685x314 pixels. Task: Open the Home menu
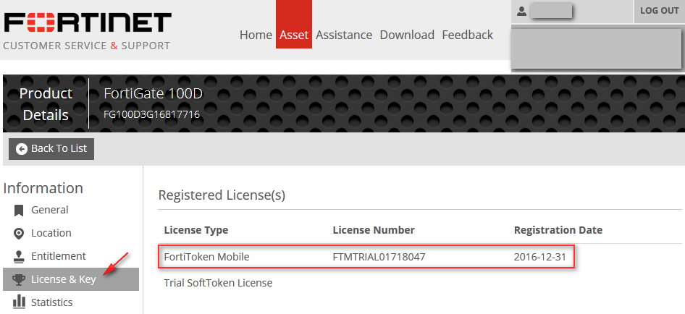(x=256, y=35)
